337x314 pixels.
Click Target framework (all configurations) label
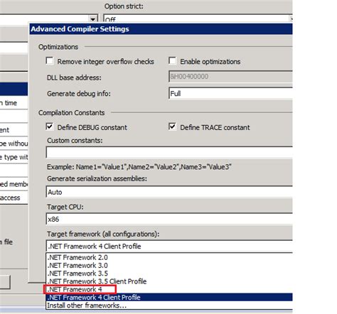pyautogui.click(x=103, y=234)
